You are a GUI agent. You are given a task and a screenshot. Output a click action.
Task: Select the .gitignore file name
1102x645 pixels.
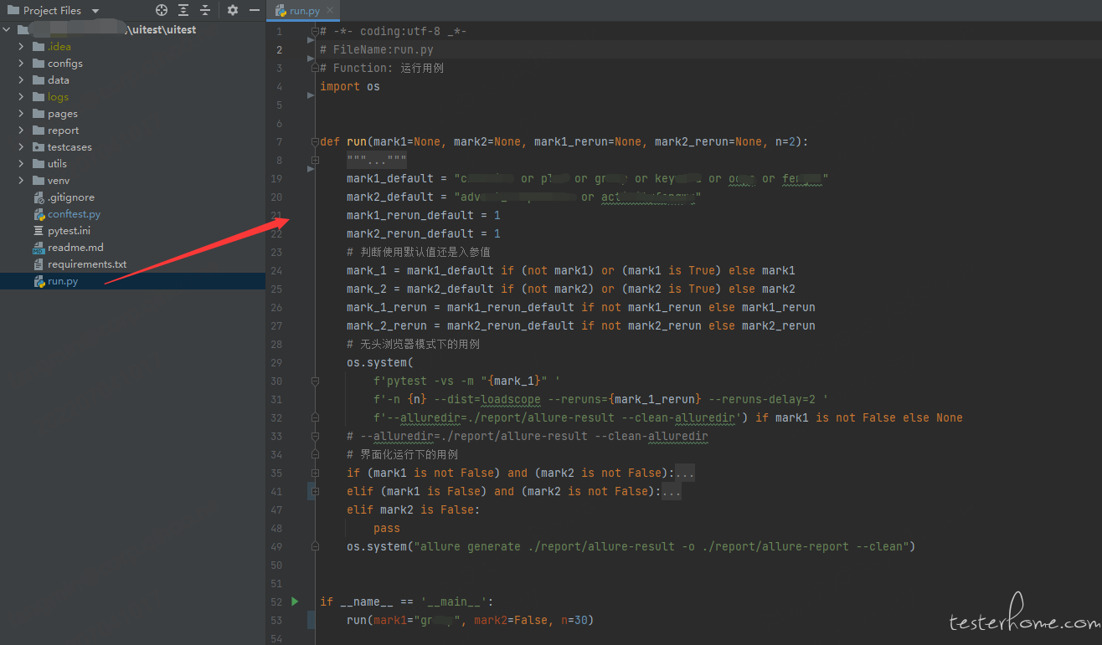tap(71, 197)
